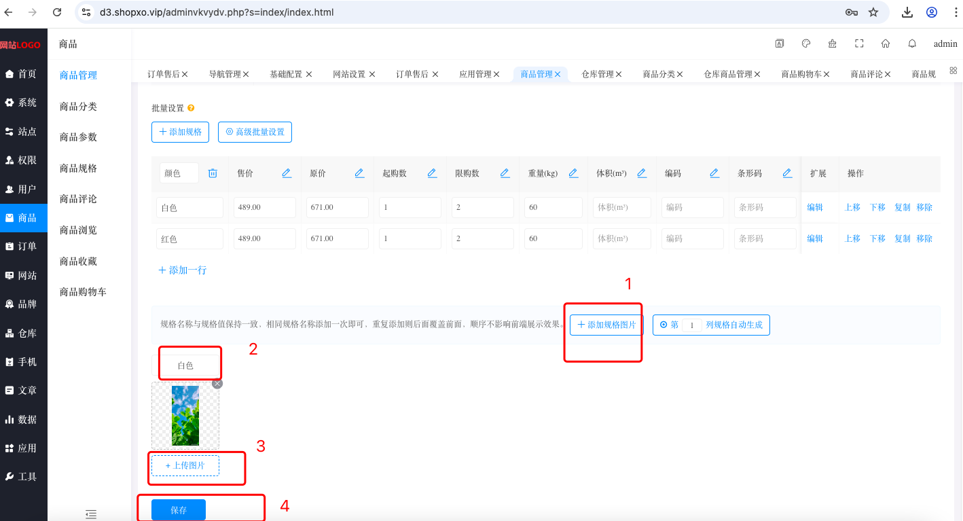Image resolution: width=963 pixels, height=521 pixels.
Task: Click 编辑 in the 白色 row
Action: 815,207
